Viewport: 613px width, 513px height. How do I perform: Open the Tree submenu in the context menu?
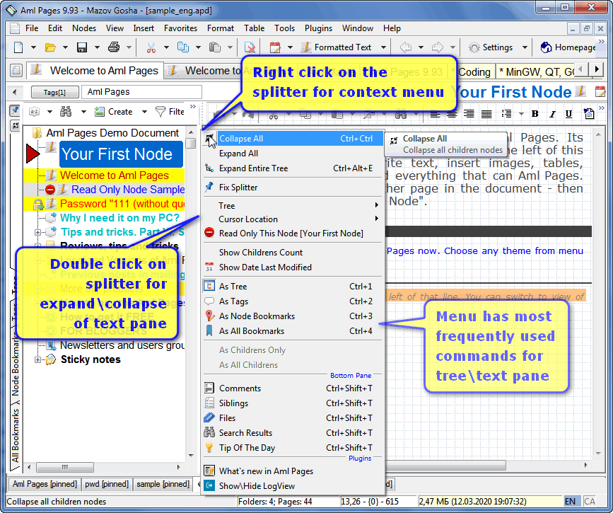pyautogui.click(x=293, y=205)
